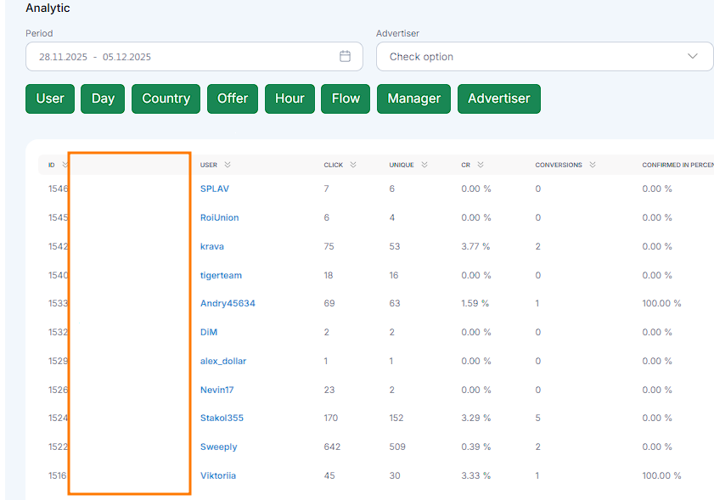Sort table by ID column arrows
The width and height of the screenshot is (714, 500).
point(65,165)
